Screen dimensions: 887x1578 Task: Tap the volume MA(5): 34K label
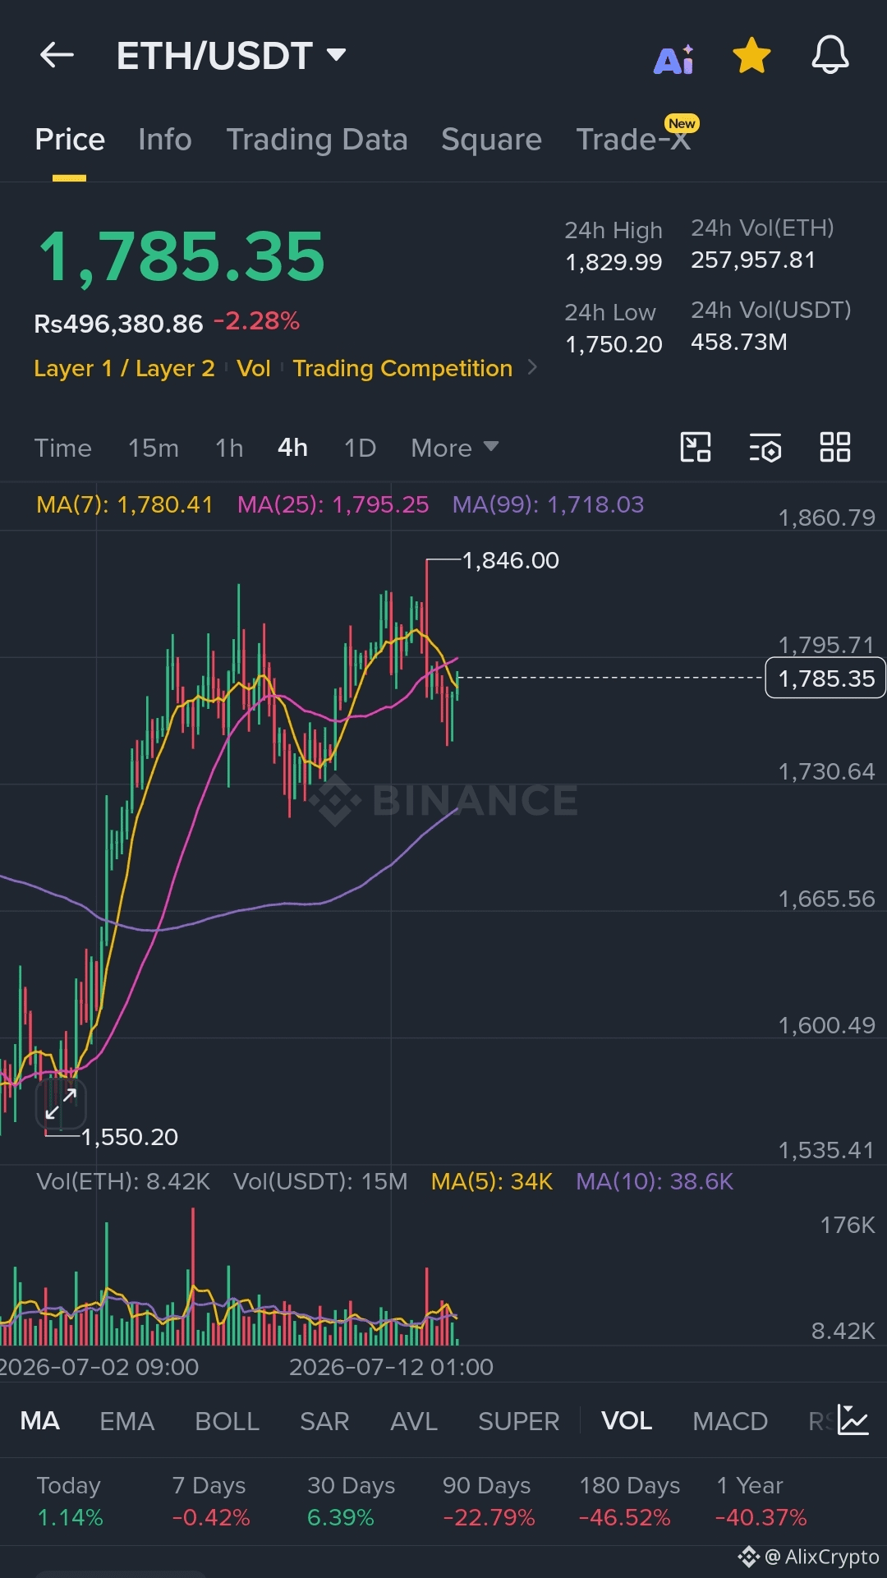[x=492, y=1181]
